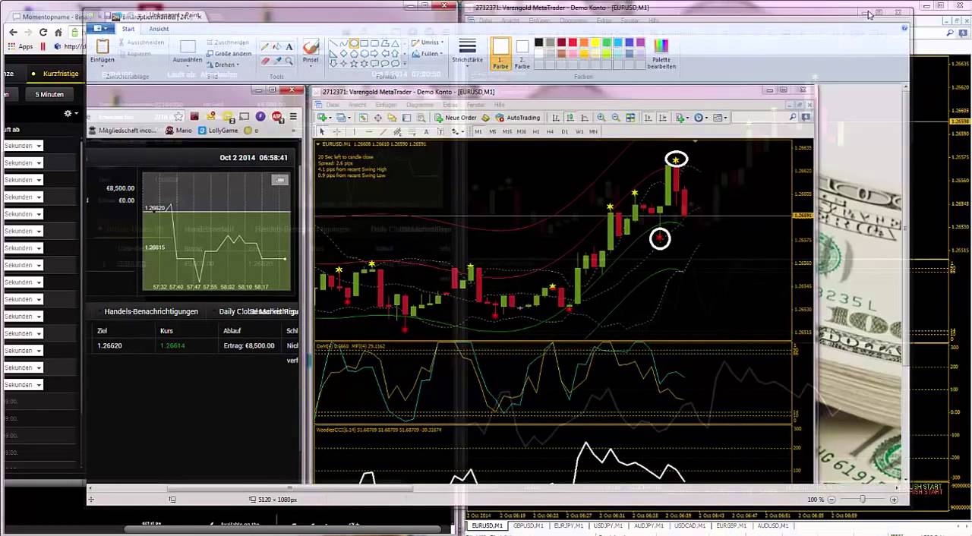Switch to the Start ribbon tab in Paint
This screenshot has height=536, width=972.
pyautogui.click(x=128, y=29)
